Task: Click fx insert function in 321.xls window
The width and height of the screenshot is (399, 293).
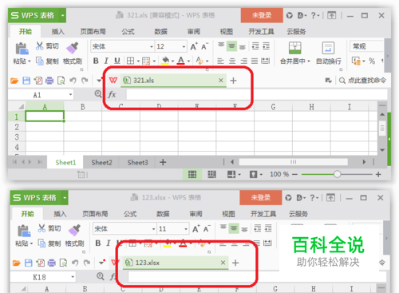Action: (x=112, y=94)
